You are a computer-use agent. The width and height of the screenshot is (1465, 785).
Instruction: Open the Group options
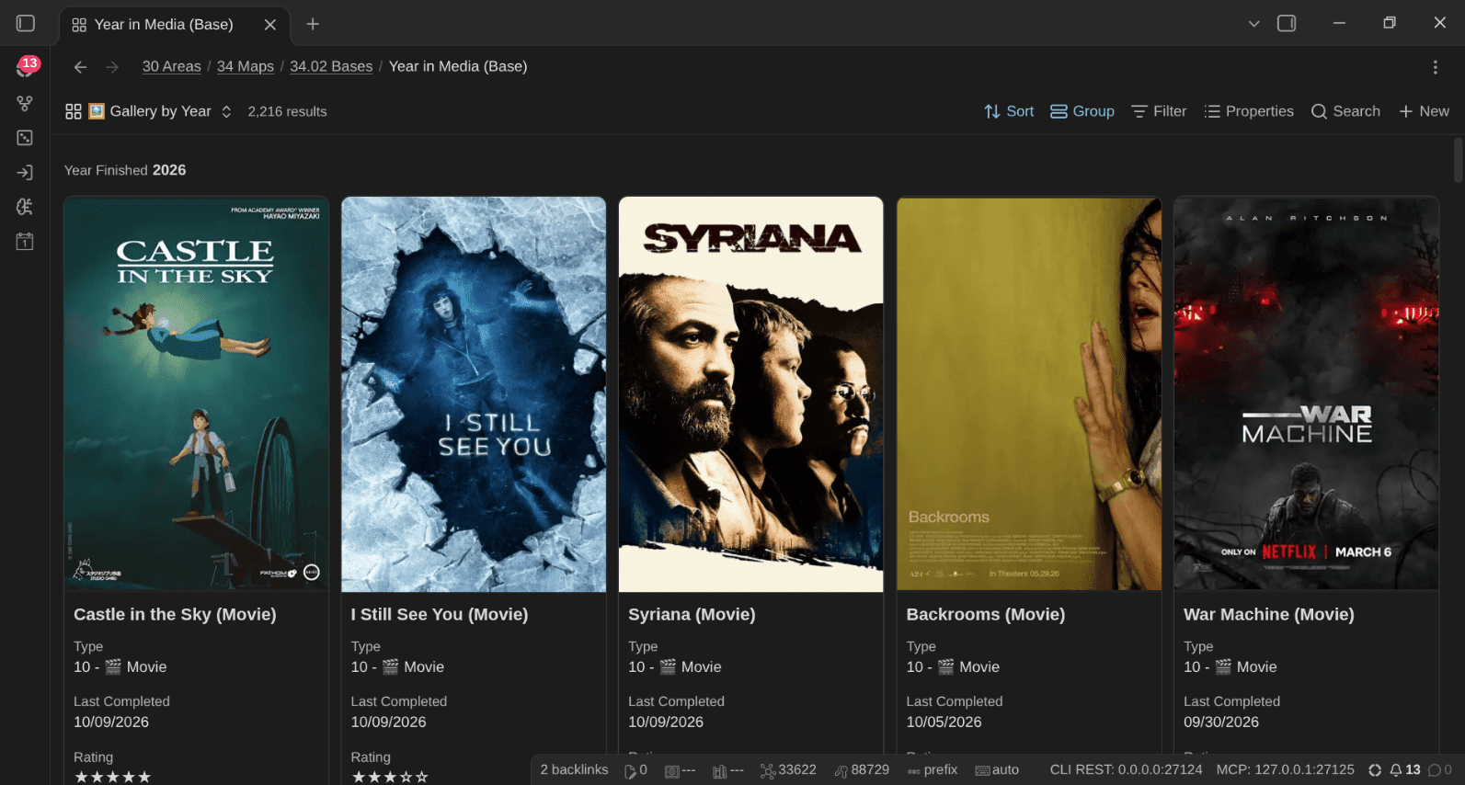[x=1082, y=111]
